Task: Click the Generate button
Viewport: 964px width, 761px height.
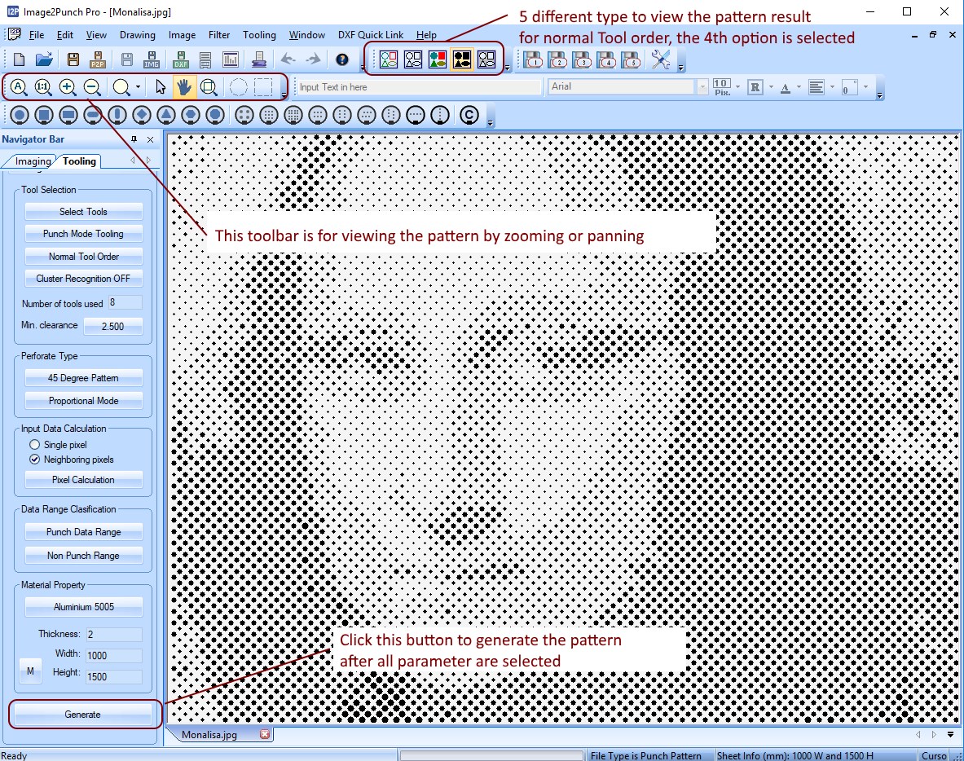Action: (x=82, y=715)
